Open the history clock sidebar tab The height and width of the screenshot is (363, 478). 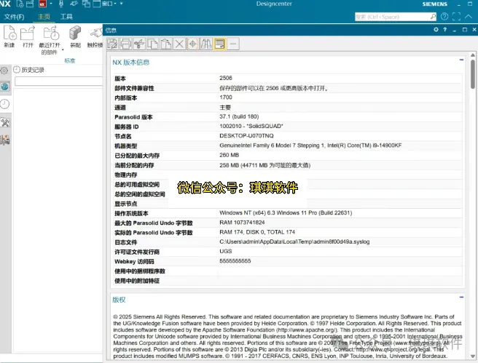[5, 104]
